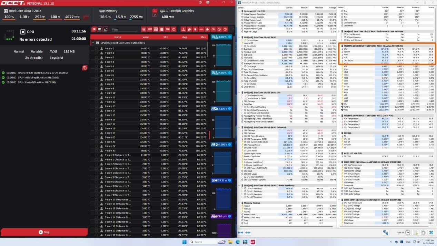Collapse CPU [#0] DTS group in OCCT

coord(93,43)
